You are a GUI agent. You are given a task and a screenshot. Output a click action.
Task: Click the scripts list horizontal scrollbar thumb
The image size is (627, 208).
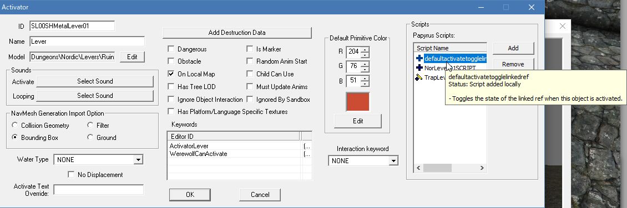[x=437, y=168]
